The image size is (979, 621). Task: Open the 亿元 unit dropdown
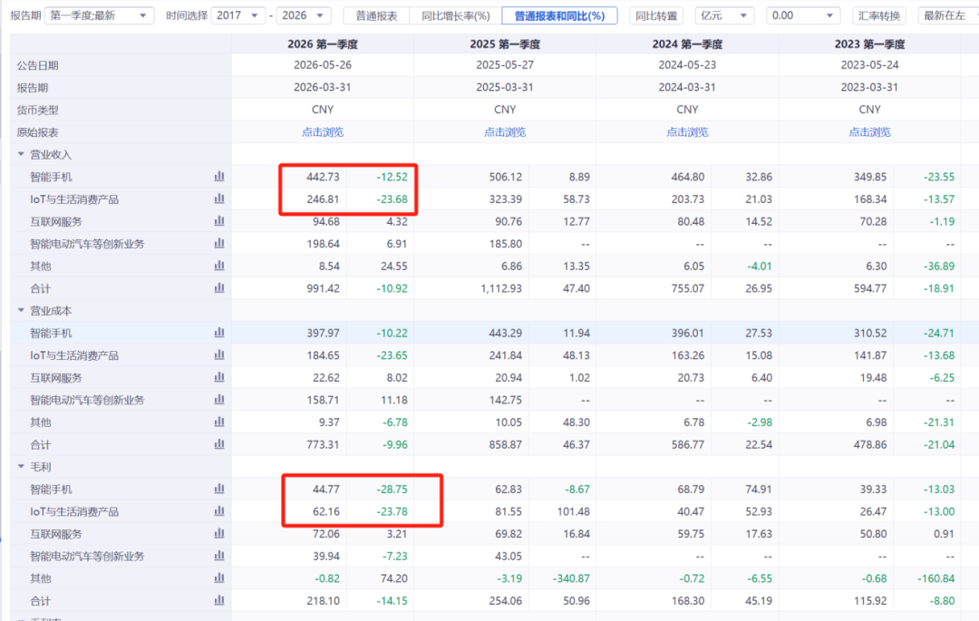point(724,15)
